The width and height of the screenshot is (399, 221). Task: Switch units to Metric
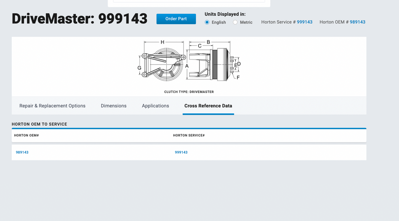coord(235,22)
